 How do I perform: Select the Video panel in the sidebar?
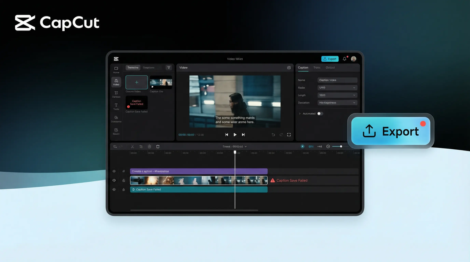[x=116, y=82]
